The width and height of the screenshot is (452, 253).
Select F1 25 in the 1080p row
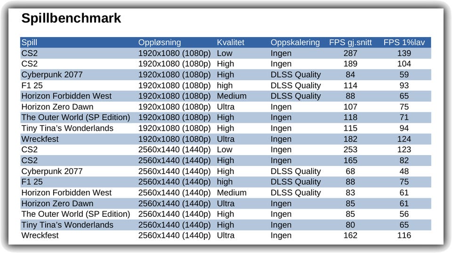tap(32, 86)
